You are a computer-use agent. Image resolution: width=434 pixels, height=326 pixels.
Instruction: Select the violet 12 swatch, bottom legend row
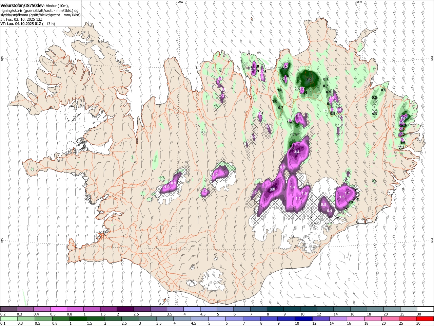coord(321,319)
